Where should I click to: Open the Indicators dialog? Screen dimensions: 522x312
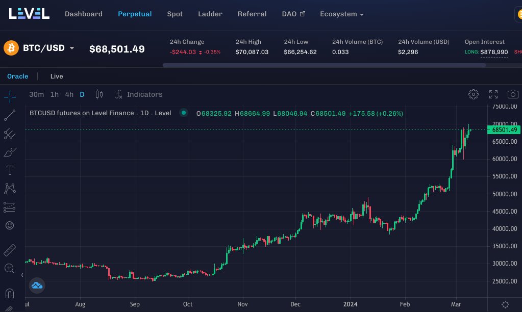point(139,94)
